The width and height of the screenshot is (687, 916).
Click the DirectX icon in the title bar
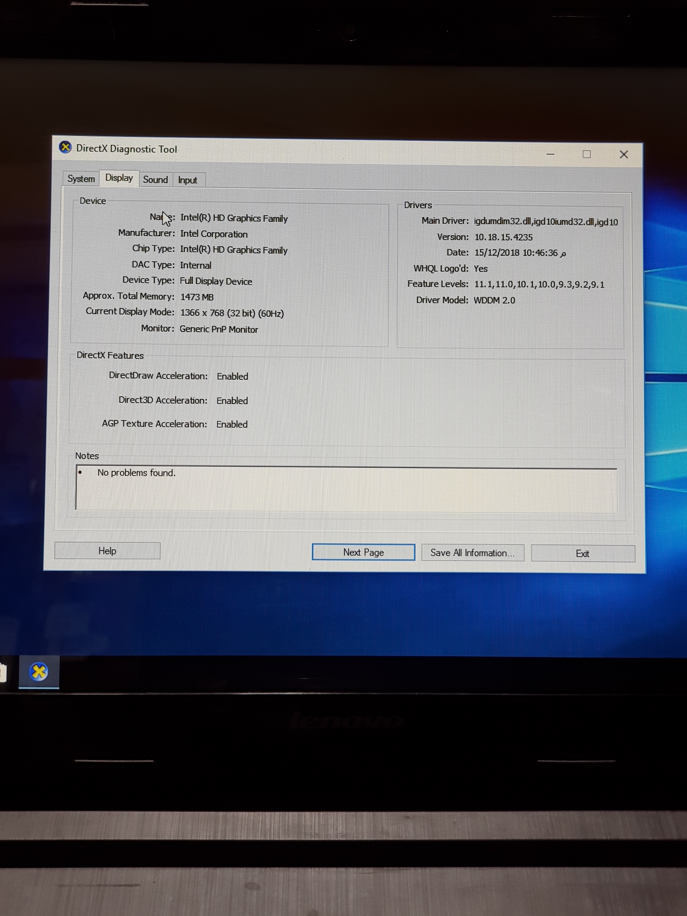click(x=65, y=147)
